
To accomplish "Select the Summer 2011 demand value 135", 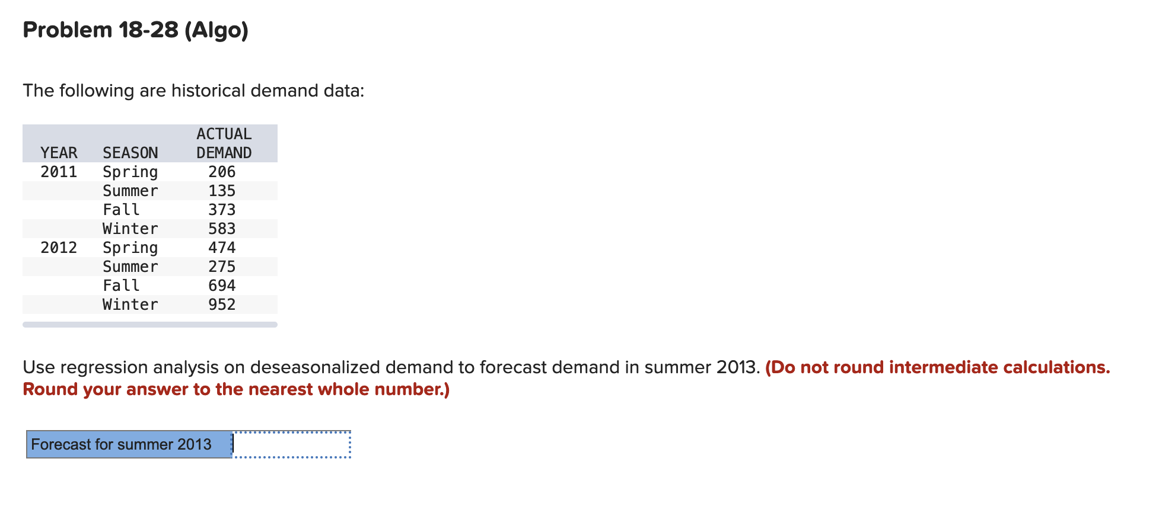I will [222, 190].
